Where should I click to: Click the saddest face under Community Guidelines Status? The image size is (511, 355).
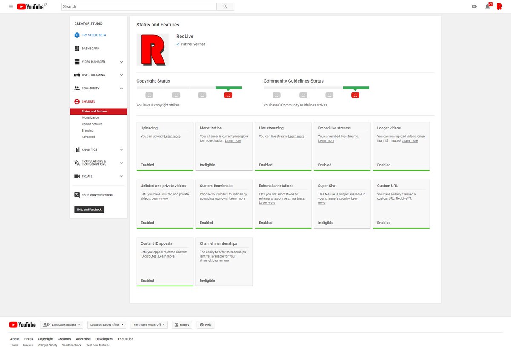[x=276, y=95]
